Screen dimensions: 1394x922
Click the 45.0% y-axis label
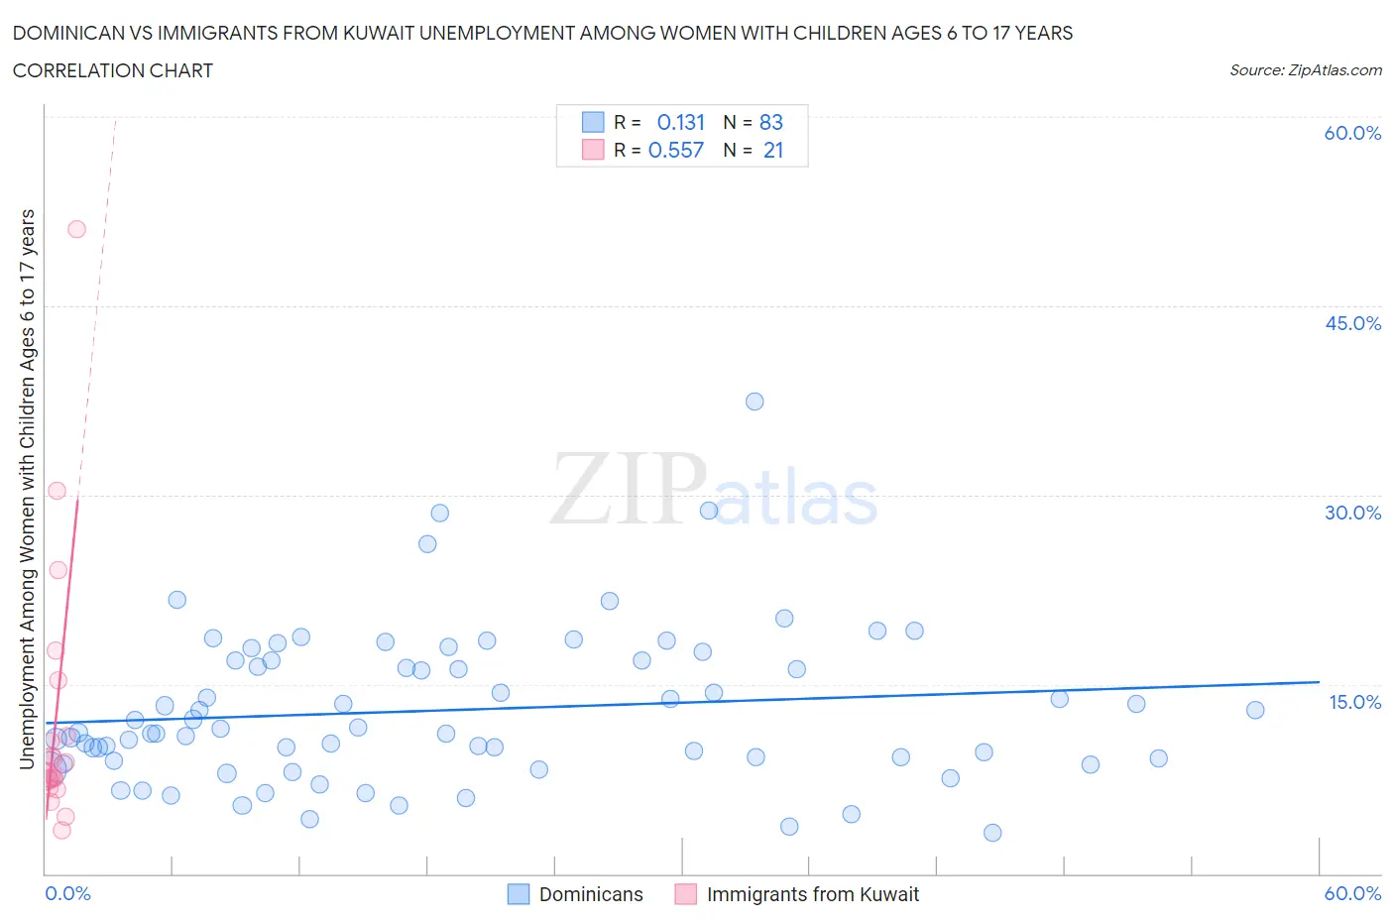pos(1352,323)
